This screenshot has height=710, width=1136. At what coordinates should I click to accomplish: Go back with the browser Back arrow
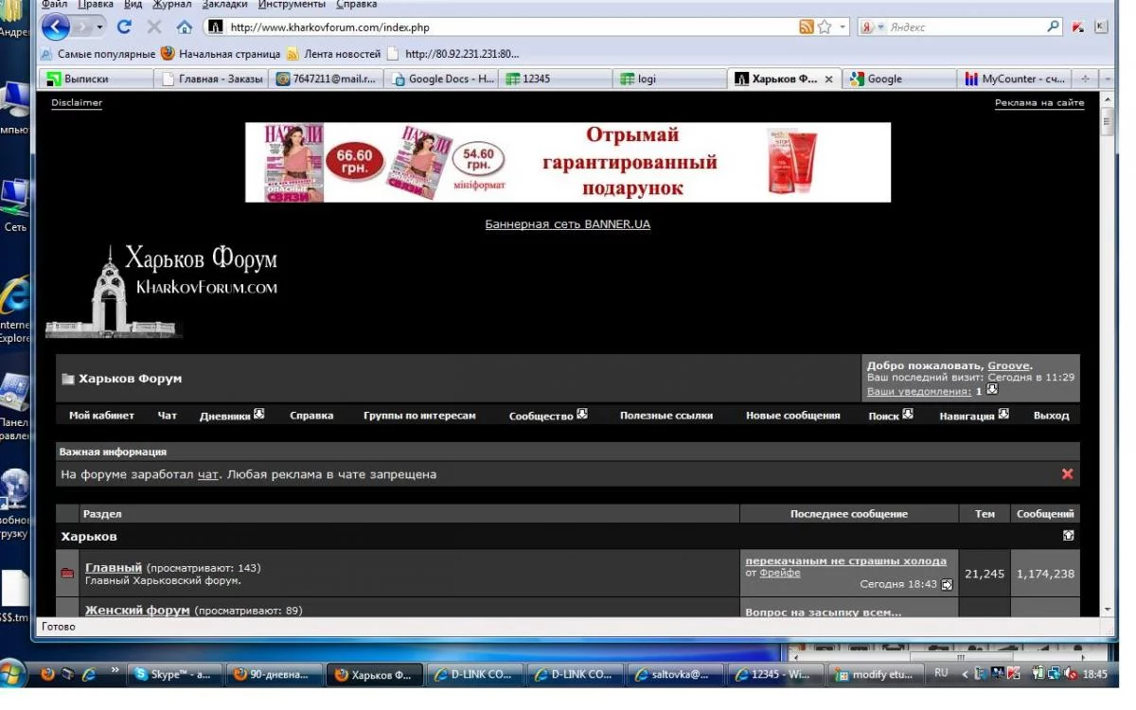tap(56, 27)
